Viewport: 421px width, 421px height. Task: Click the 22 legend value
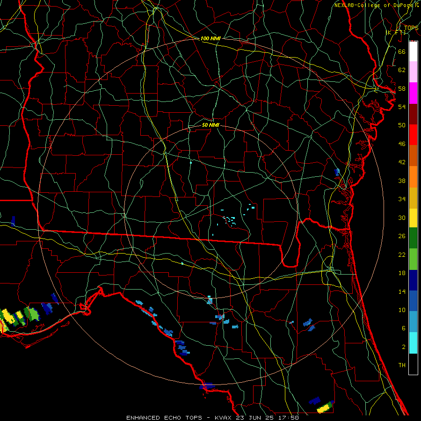click(402, 254)
